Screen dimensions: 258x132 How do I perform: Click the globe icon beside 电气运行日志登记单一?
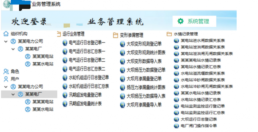tap(64, 42)
